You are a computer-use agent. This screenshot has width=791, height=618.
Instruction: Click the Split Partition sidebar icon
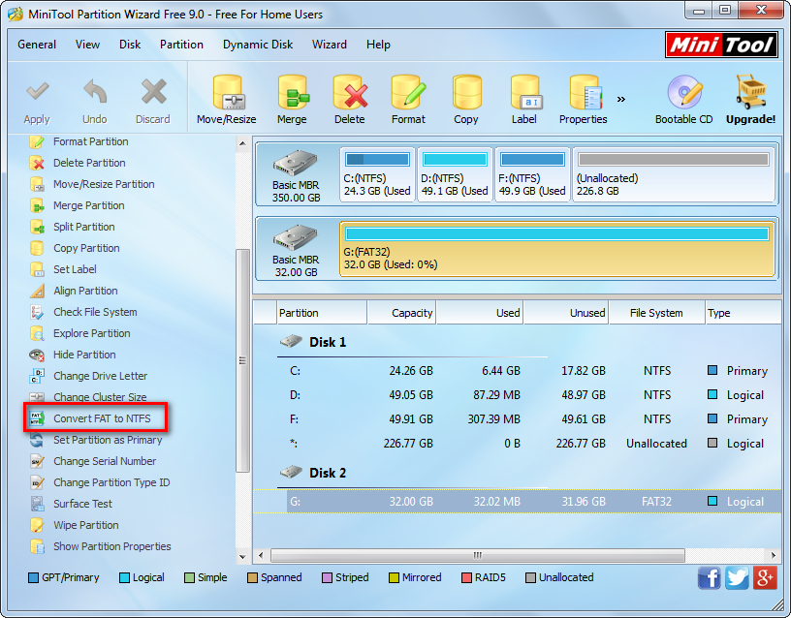pyautogui.click(x=37, y=228)
